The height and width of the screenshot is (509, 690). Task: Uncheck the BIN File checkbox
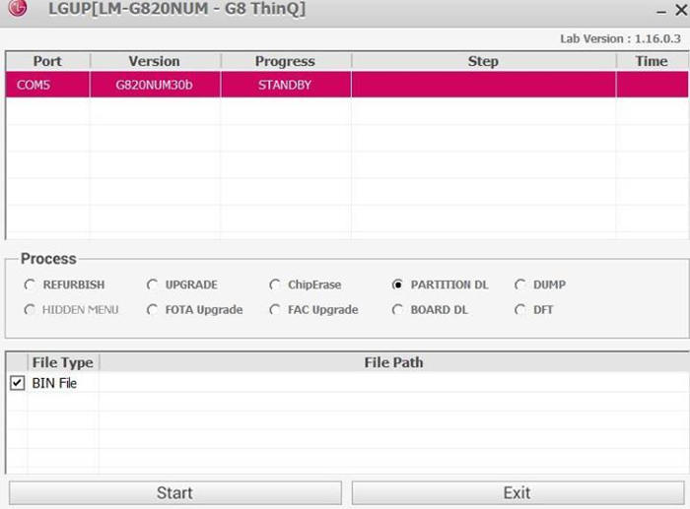(x=17, y=383)
